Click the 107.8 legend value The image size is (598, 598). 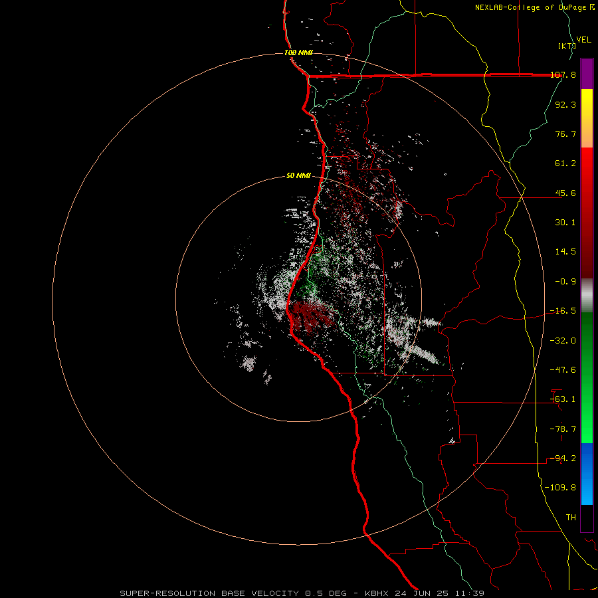tap(563, 75)
